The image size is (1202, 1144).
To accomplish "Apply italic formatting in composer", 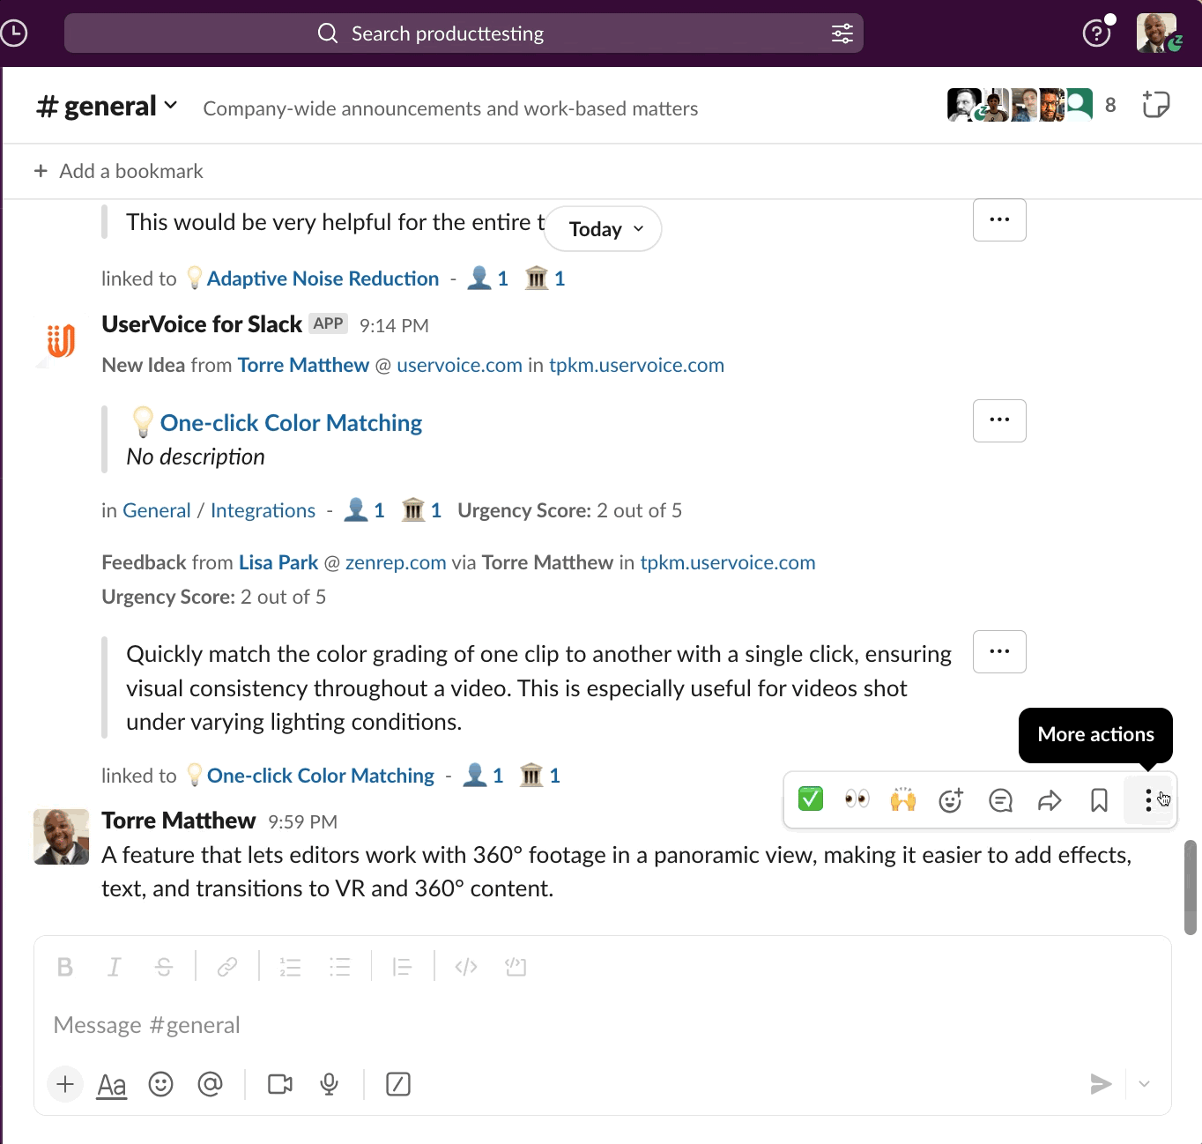I will point(114,967).
